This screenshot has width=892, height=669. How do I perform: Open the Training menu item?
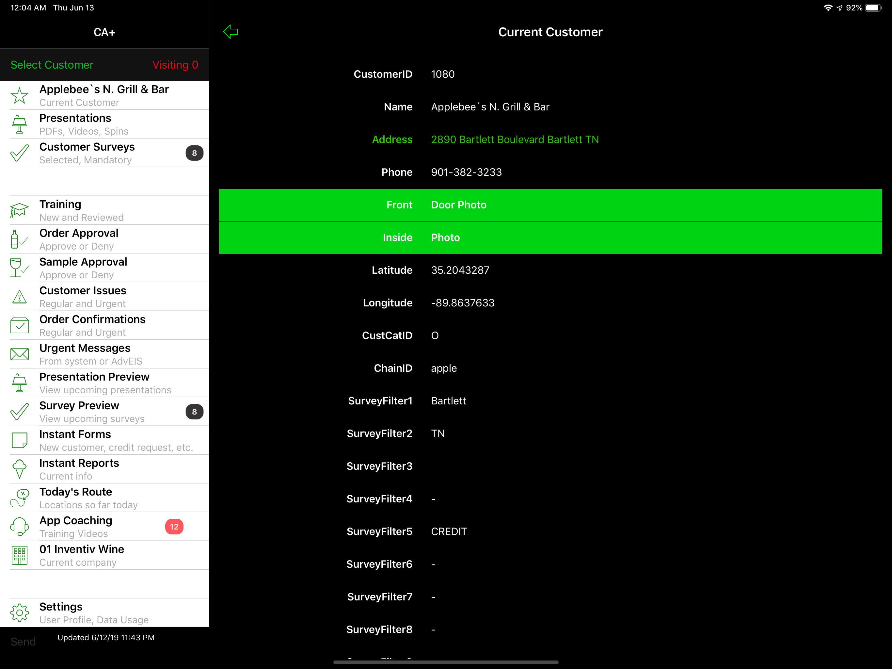[104, 210]
